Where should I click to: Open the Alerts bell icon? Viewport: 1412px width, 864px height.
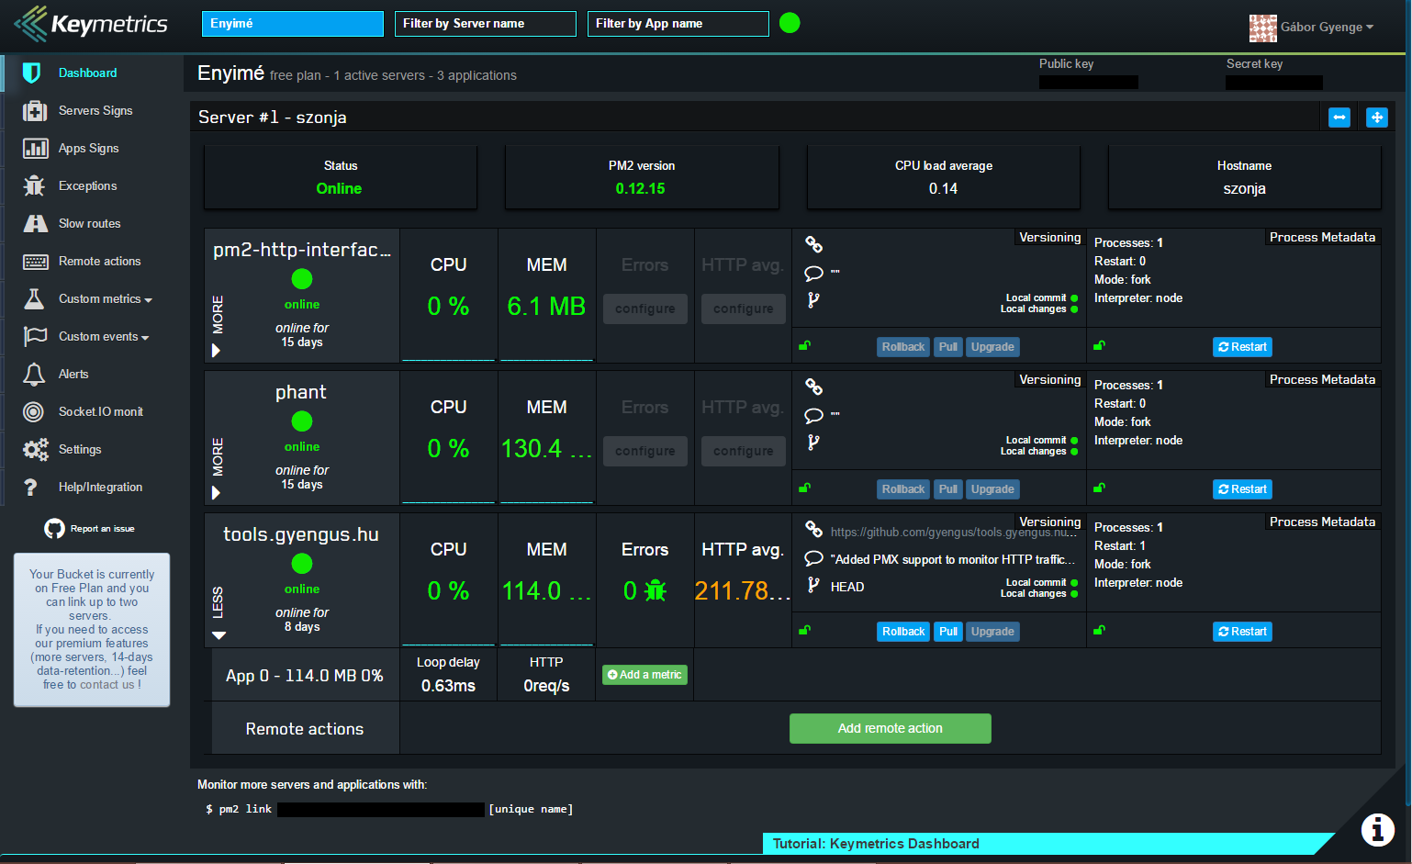(x=34, y=374)
